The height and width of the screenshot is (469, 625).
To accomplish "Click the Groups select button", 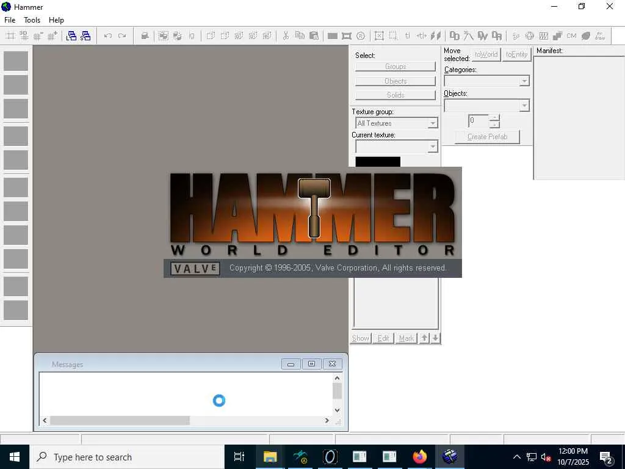I will [396, 67].
